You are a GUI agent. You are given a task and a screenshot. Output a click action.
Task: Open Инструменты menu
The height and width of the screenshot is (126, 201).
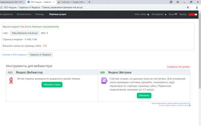point(6,14)
